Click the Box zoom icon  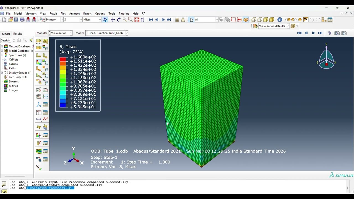coord(131,20)
